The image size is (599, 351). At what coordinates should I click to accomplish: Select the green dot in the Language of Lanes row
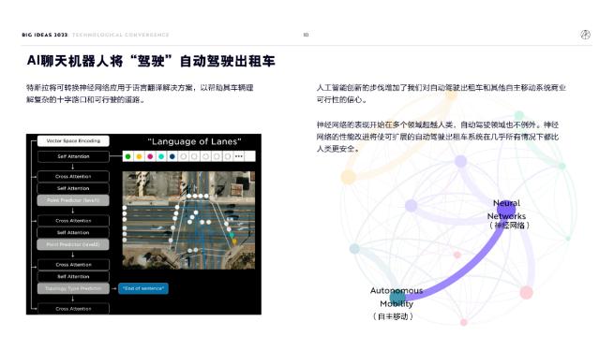tap(128, 156)
